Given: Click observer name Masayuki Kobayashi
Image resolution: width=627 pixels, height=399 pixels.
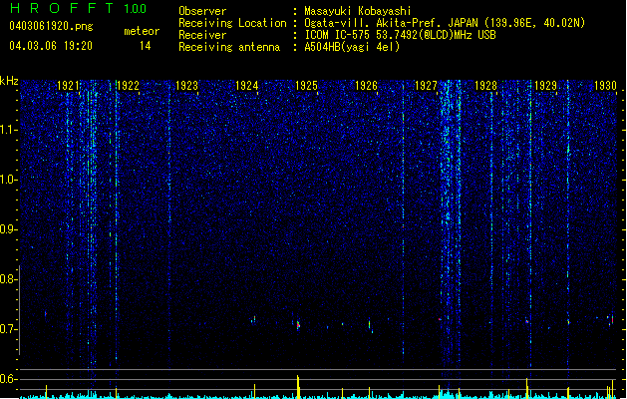Looking at the screenshot, I should [x=357, y=11].
